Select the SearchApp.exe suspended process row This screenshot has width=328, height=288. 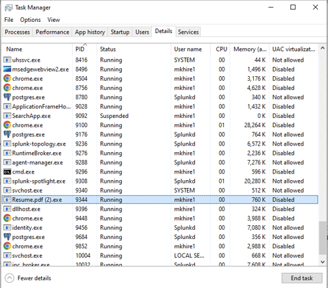(x=160, y=116)
